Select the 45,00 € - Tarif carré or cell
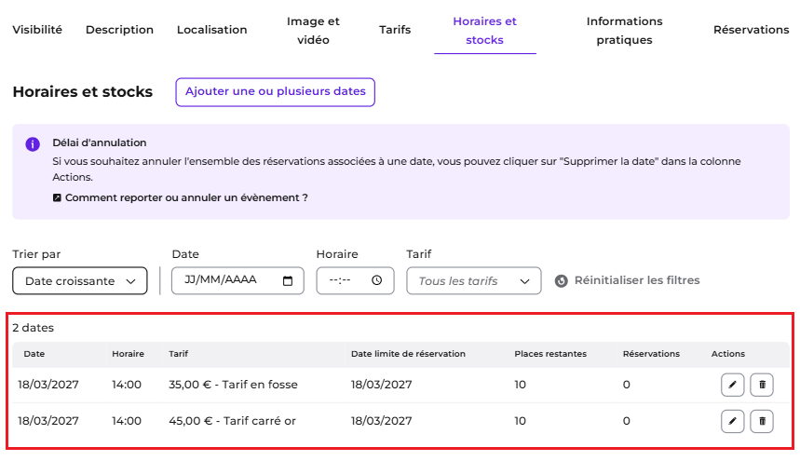 point(232,421)
